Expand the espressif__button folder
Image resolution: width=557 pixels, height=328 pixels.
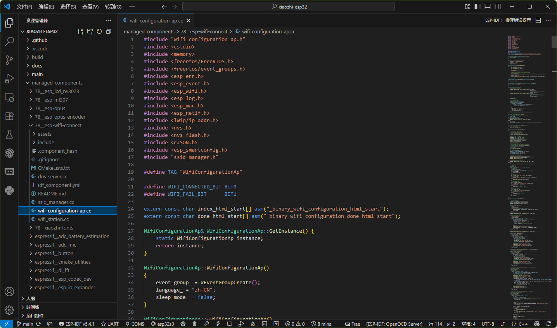click(54, 253)
